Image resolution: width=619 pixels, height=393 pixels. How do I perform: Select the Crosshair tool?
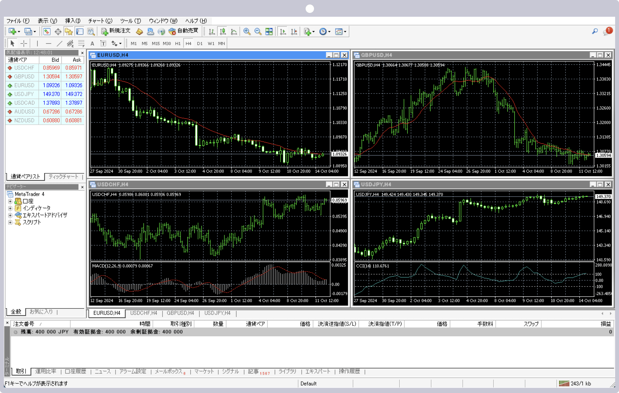click(24, 43)
